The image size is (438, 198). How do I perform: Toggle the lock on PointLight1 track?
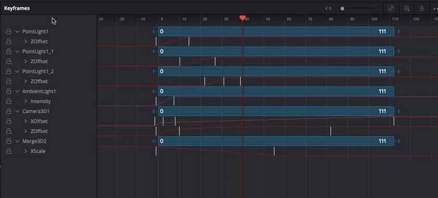[9, 31]
